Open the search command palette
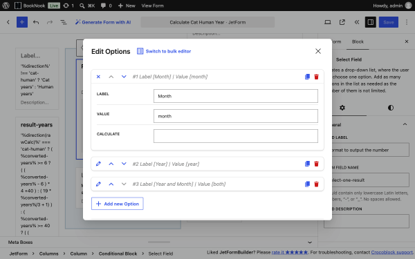This screenshot has height=259, width=415. (x=87, y=6)
